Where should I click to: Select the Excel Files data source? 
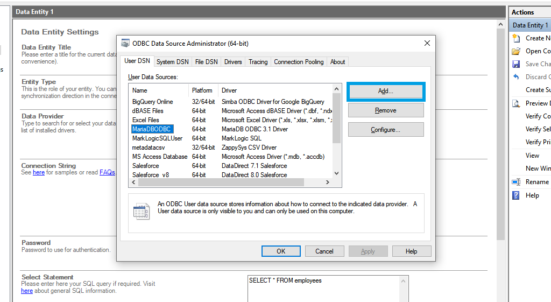146,120
